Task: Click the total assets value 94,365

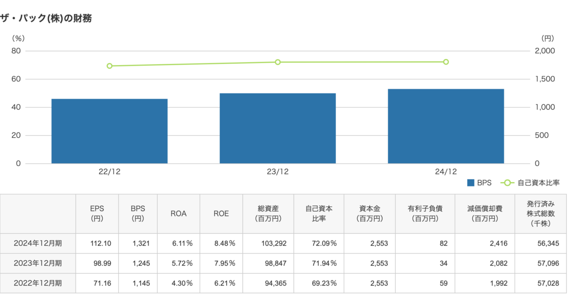Action: [275, 283]
